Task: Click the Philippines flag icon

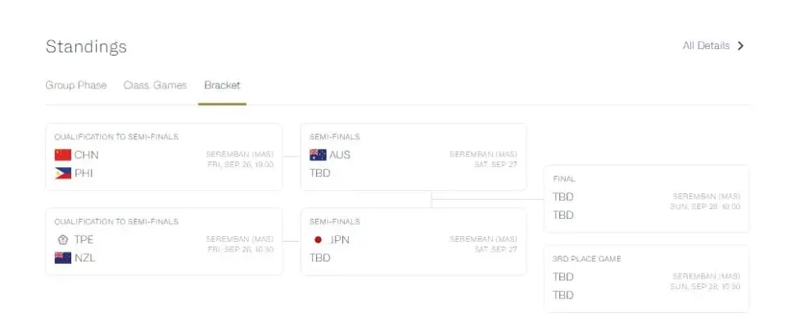Action: [x=63, y=173]
